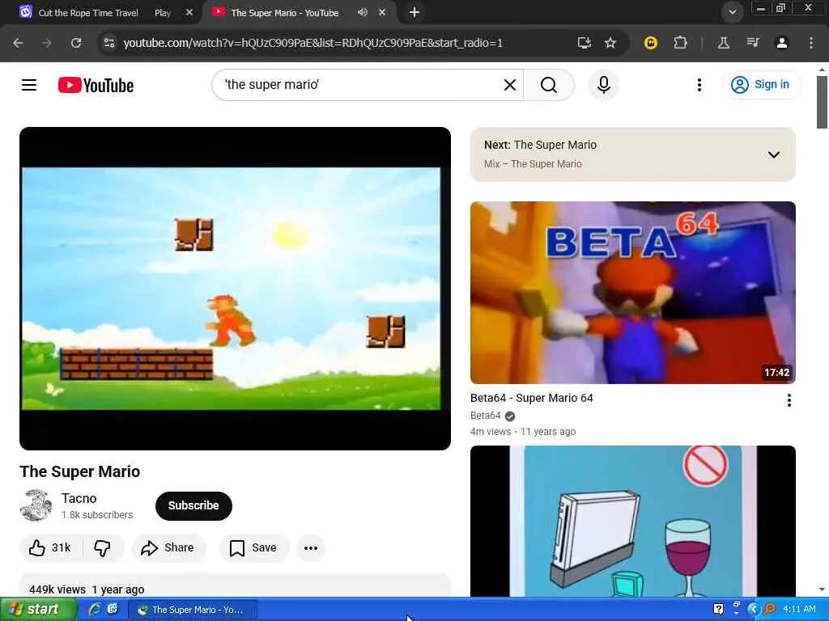View site information icon in the address bar
Viewport: 829px width, 621px height.
pos(109,43)
